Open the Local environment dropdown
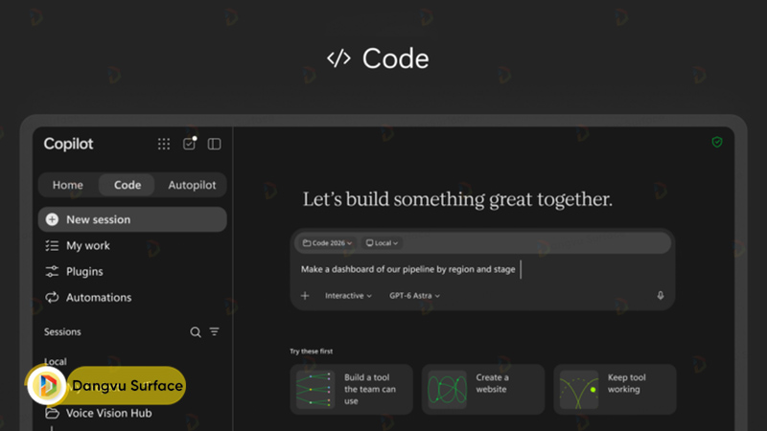The height and width of the screenshot is (431, 767). click(x=382, y=243)
